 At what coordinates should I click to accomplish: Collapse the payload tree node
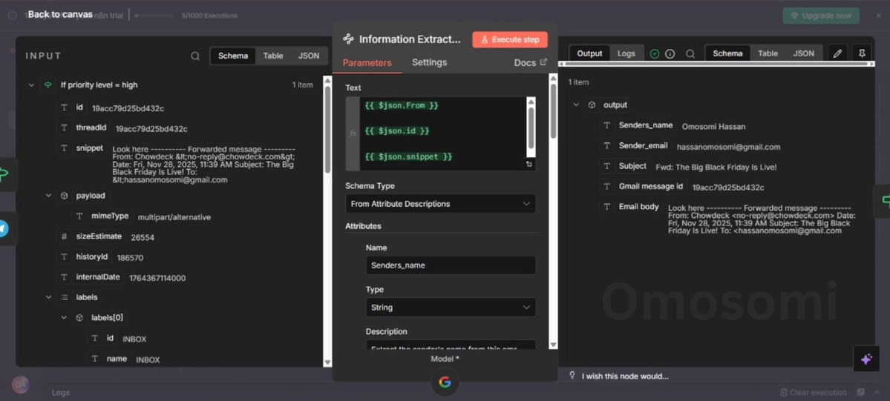click(x=48, y=196)
